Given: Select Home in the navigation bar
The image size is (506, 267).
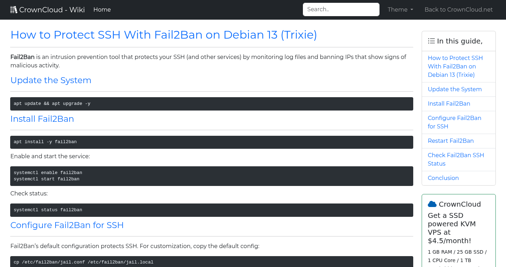Looking at the screenshot, I should click(102, 9).
